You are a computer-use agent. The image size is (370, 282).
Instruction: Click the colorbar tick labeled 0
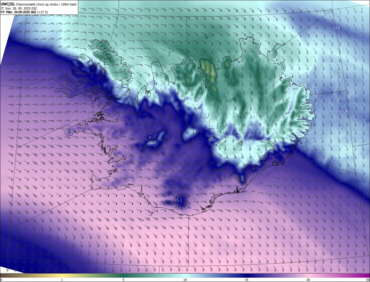click(x=1, y=280)
